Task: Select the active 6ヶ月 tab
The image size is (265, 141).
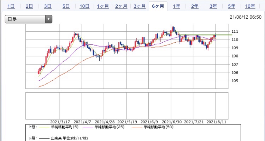Action: [x=158, y=6]
